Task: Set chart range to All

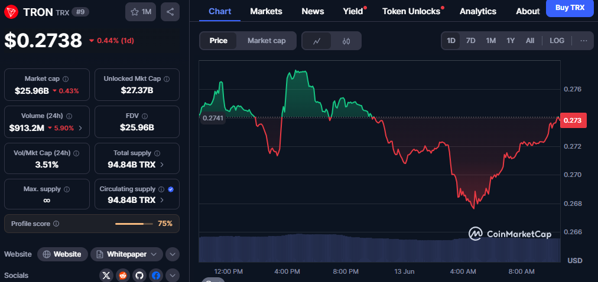Action: (x=530, y=41)
